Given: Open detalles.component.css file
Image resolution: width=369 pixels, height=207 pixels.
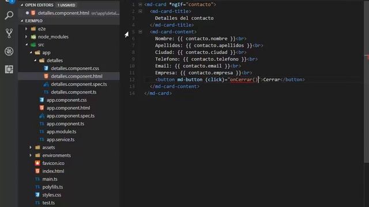Looking at the screenshot, I should pos(75,68).
